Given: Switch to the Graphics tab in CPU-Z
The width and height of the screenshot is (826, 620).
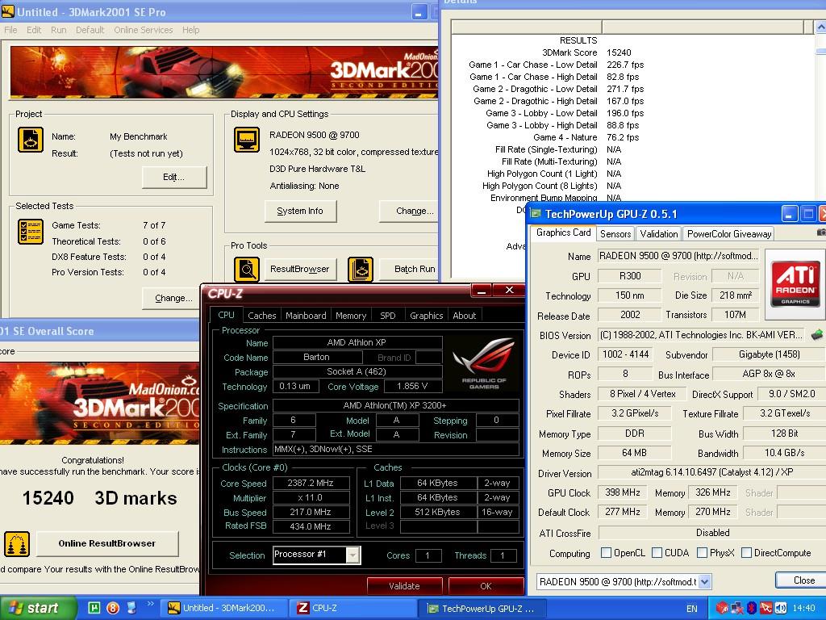Looking at the screenshot, I should click(426, 316).
